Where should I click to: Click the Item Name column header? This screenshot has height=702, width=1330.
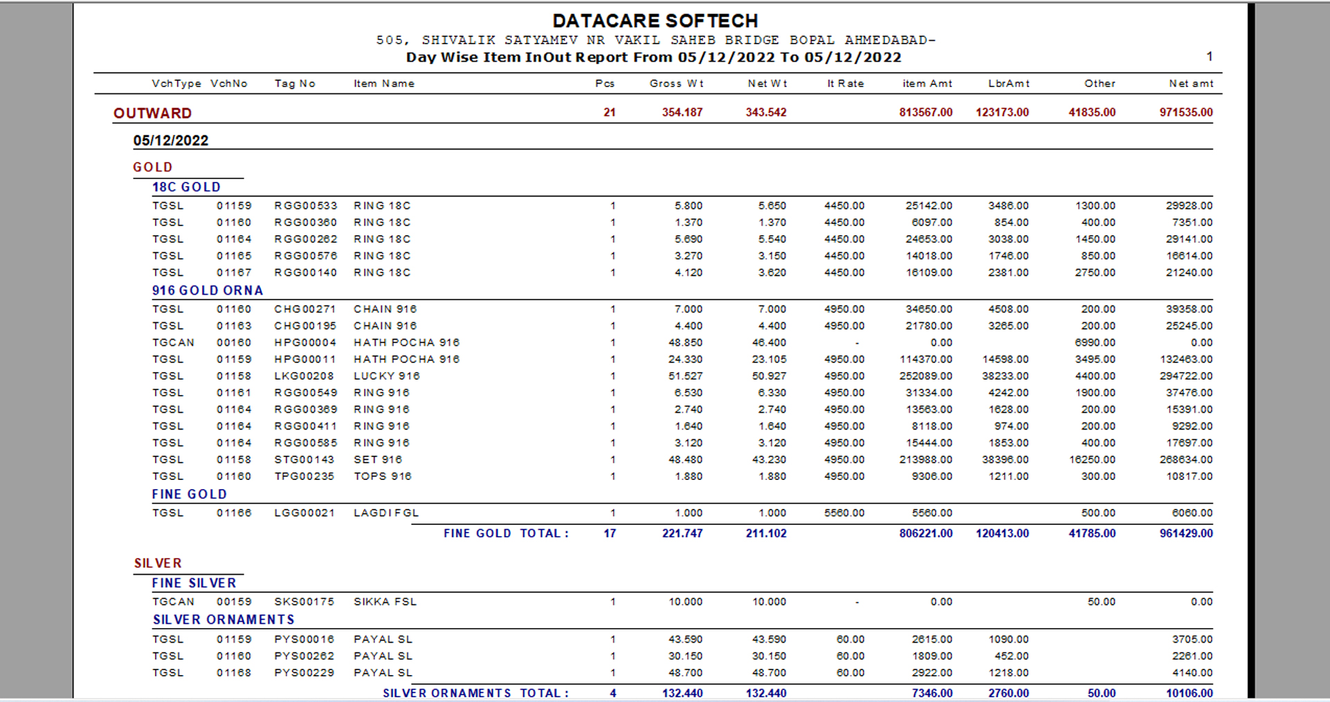click(384, 84)
